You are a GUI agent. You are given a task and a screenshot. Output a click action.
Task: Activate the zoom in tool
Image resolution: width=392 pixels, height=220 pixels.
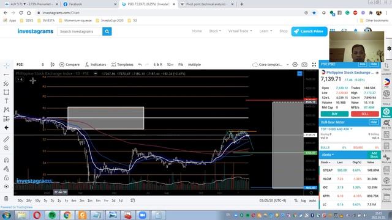tap(6, 148)
